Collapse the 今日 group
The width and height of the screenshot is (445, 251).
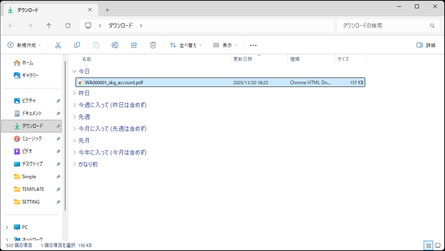point(74,72)
